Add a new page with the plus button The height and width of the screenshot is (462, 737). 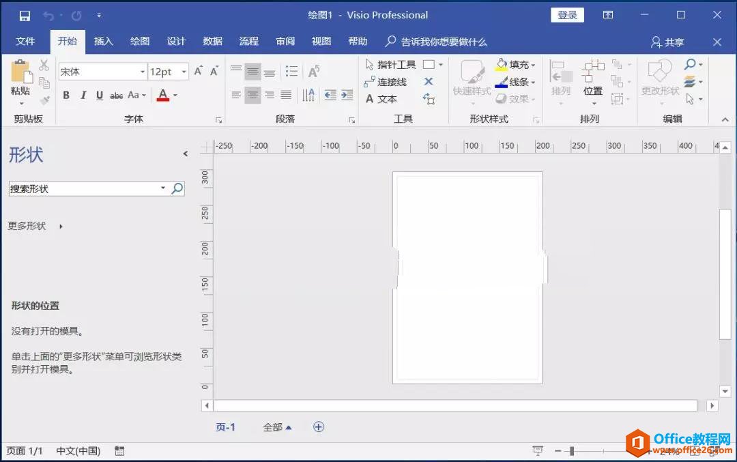tap(318, 426)
